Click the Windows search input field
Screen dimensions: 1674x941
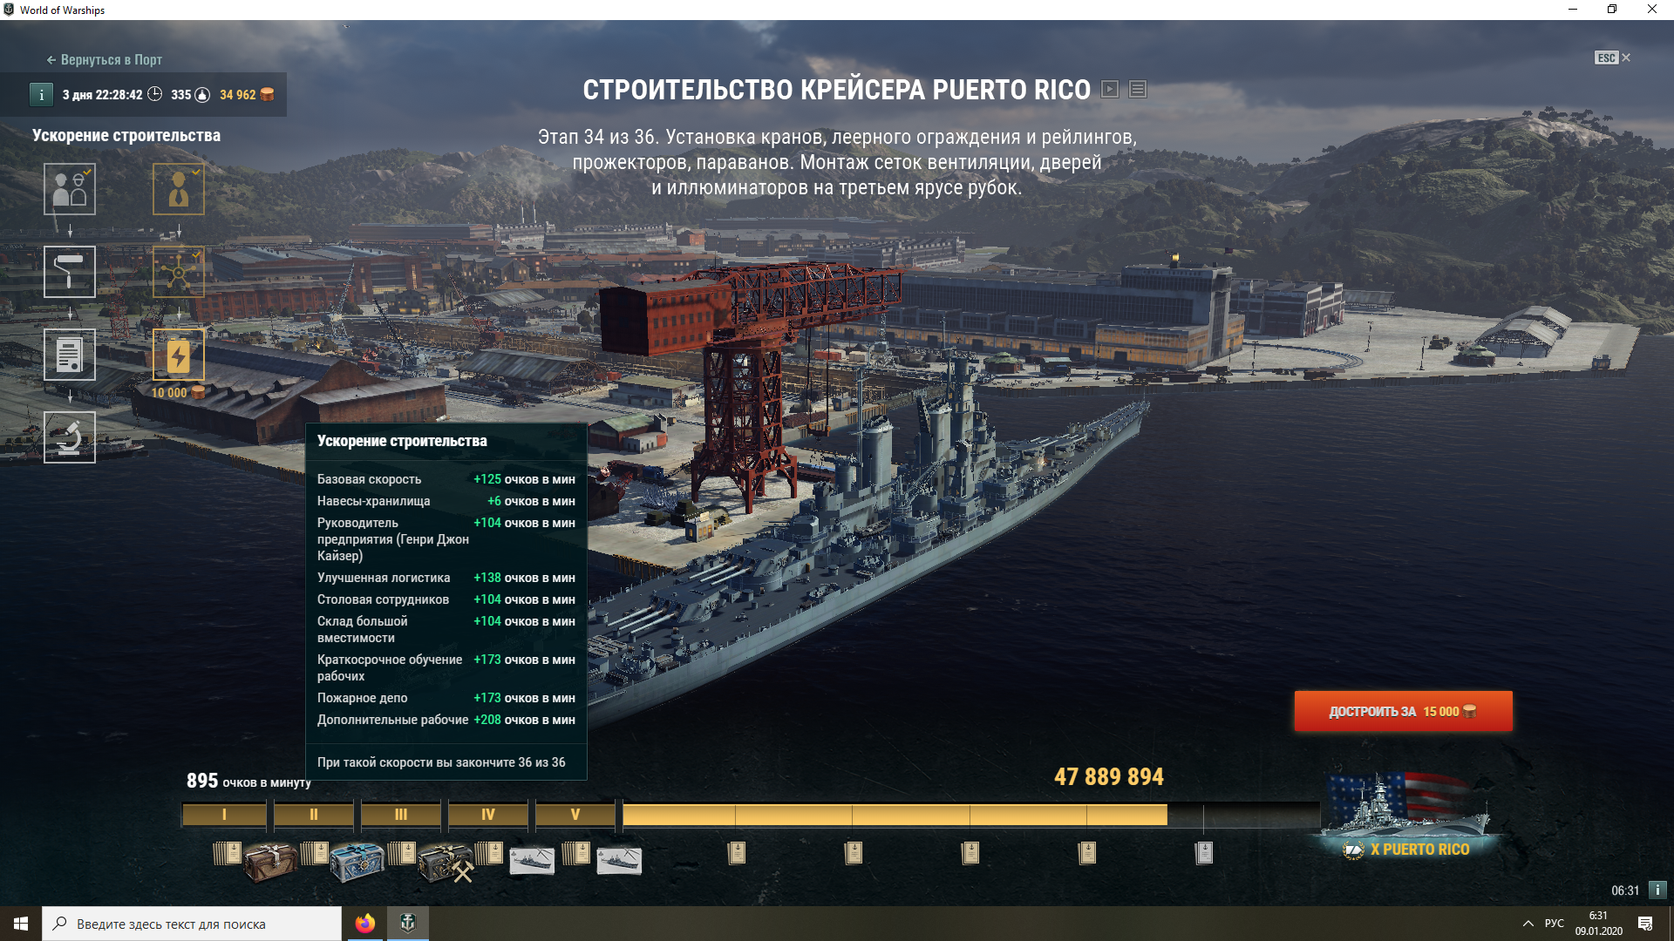(192, 924)
